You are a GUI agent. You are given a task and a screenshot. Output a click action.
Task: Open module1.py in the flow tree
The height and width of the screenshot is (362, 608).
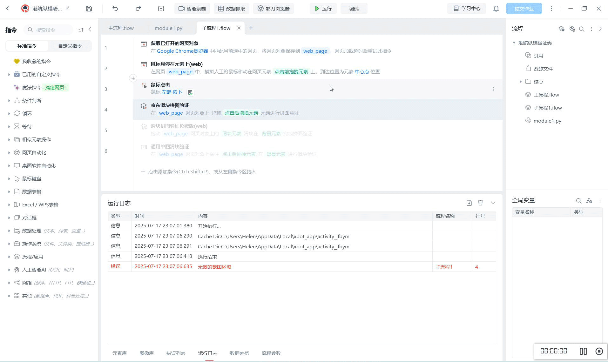coord(547,121)
